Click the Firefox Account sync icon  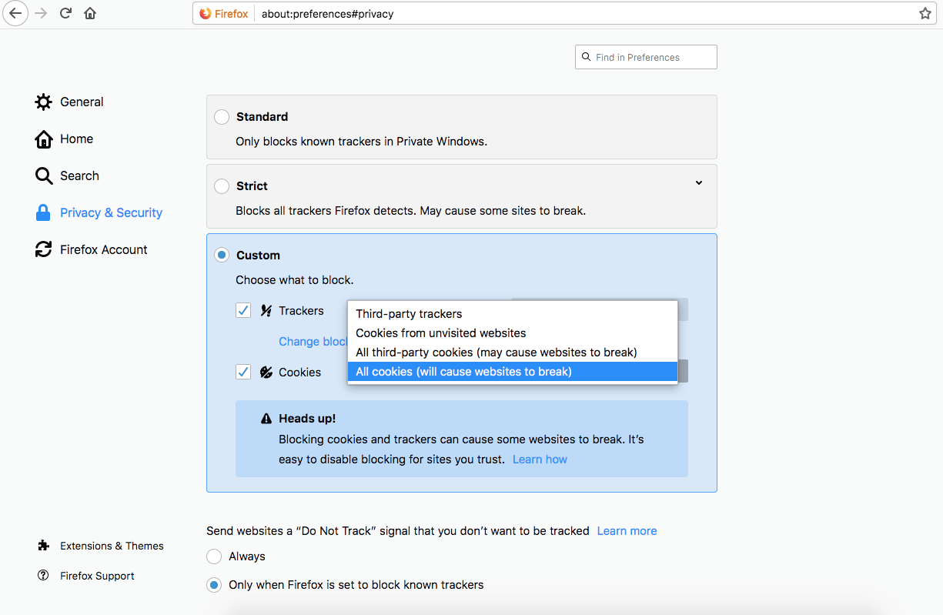tap(44, 249)
